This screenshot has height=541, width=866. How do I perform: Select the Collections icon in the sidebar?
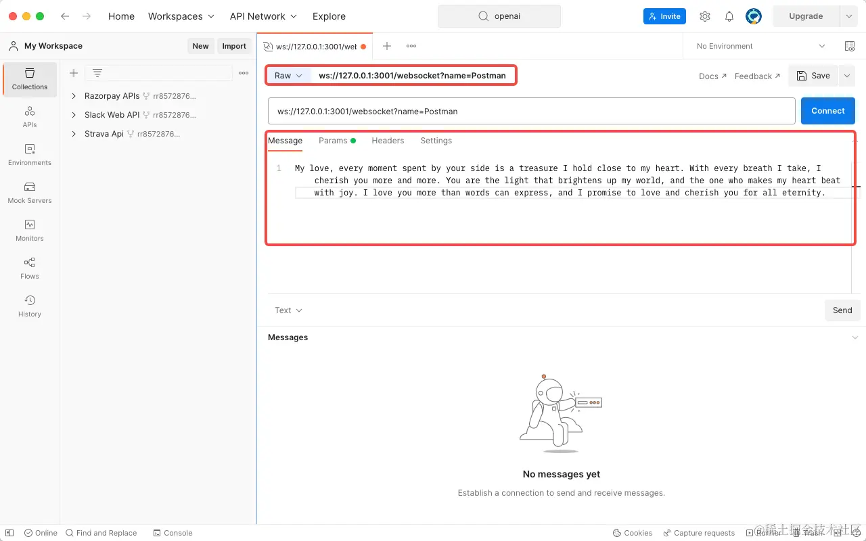[29, 80]
